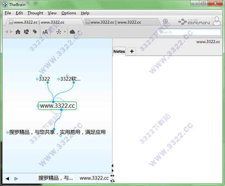Click the jump gate of www.3322.cc thought
This screenshot has width=225, height=186.
click(38, 106)
